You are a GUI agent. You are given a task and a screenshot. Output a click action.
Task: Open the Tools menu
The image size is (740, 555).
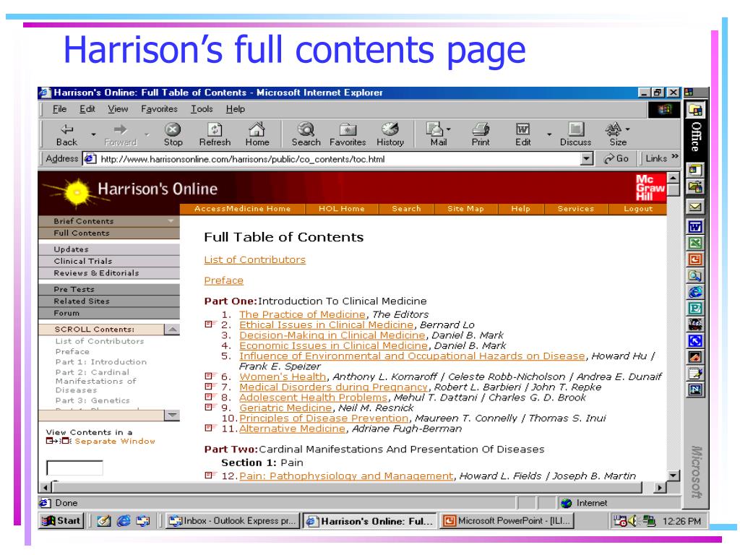(202, 109)
